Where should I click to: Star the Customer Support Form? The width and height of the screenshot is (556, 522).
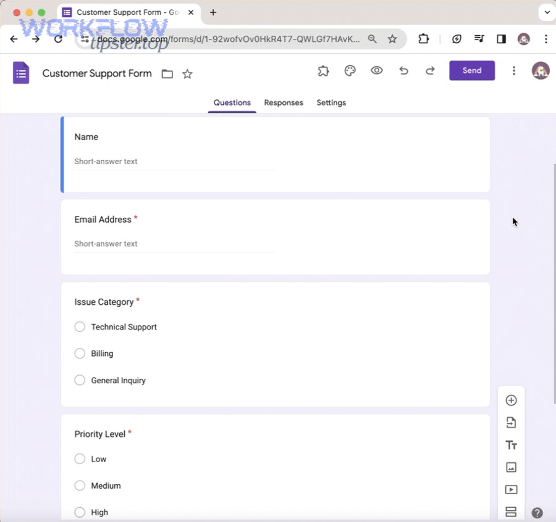click(187, 73)
